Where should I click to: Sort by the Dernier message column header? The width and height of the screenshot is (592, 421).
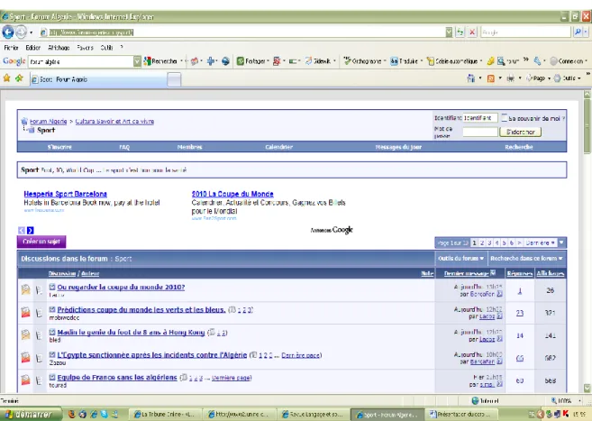click(x=466, y=273)
